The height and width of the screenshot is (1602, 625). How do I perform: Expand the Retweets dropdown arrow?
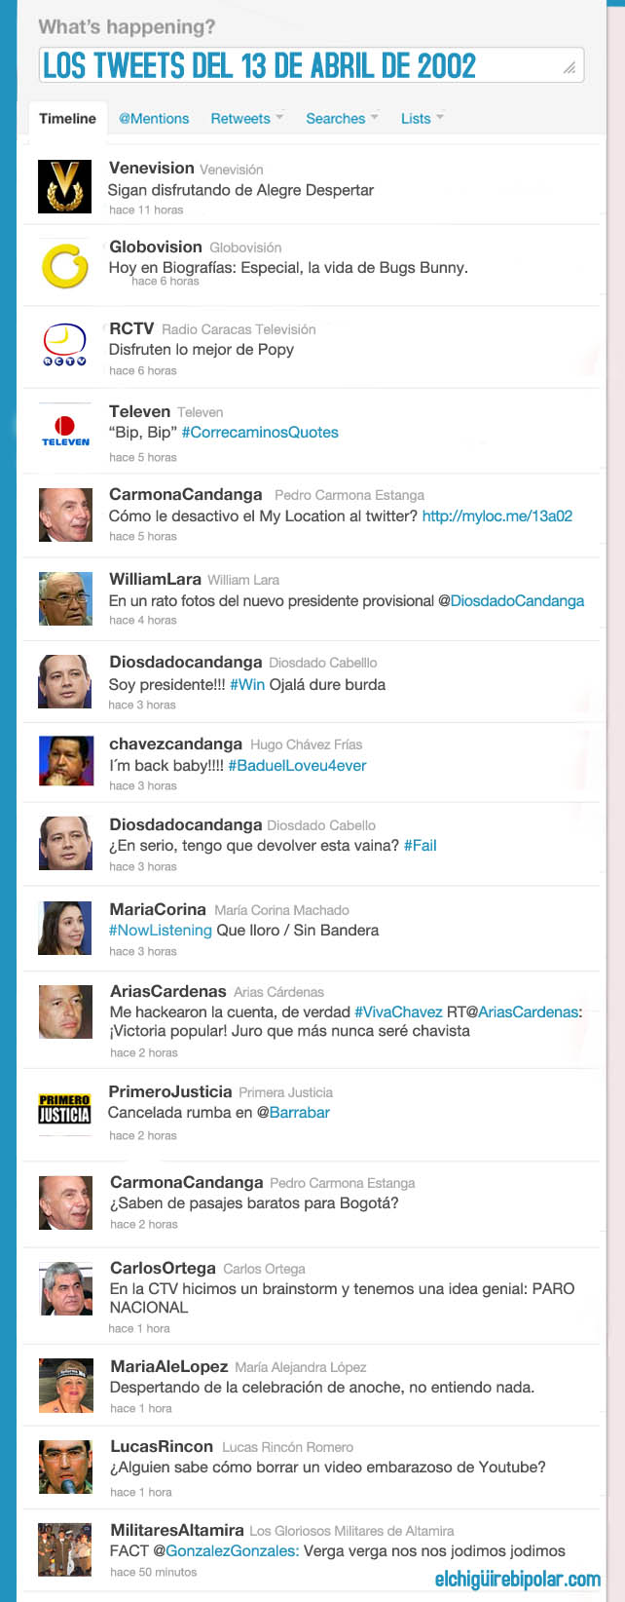(279, 118)
